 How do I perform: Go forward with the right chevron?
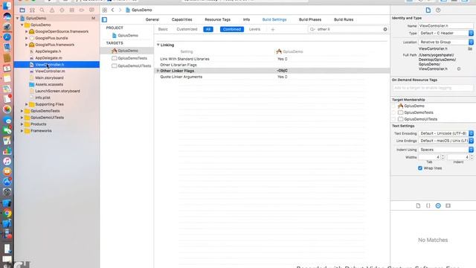coord(120,10)
